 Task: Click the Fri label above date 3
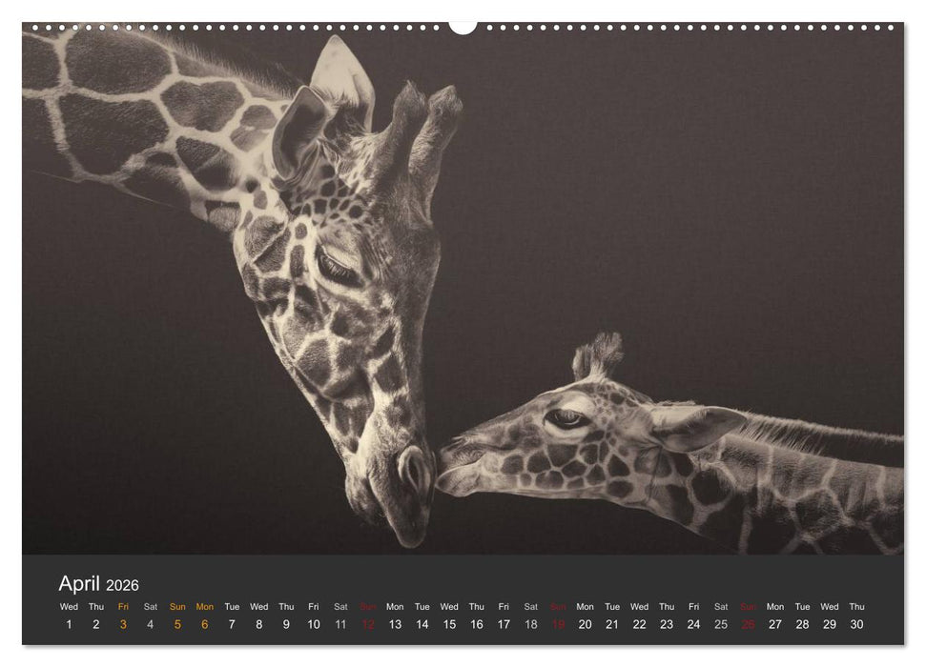[x=122, y=605]
